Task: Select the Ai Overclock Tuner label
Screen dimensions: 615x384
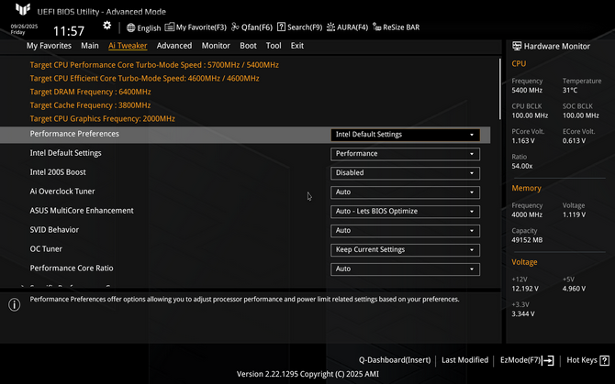Action: click(x=62, y=192)
